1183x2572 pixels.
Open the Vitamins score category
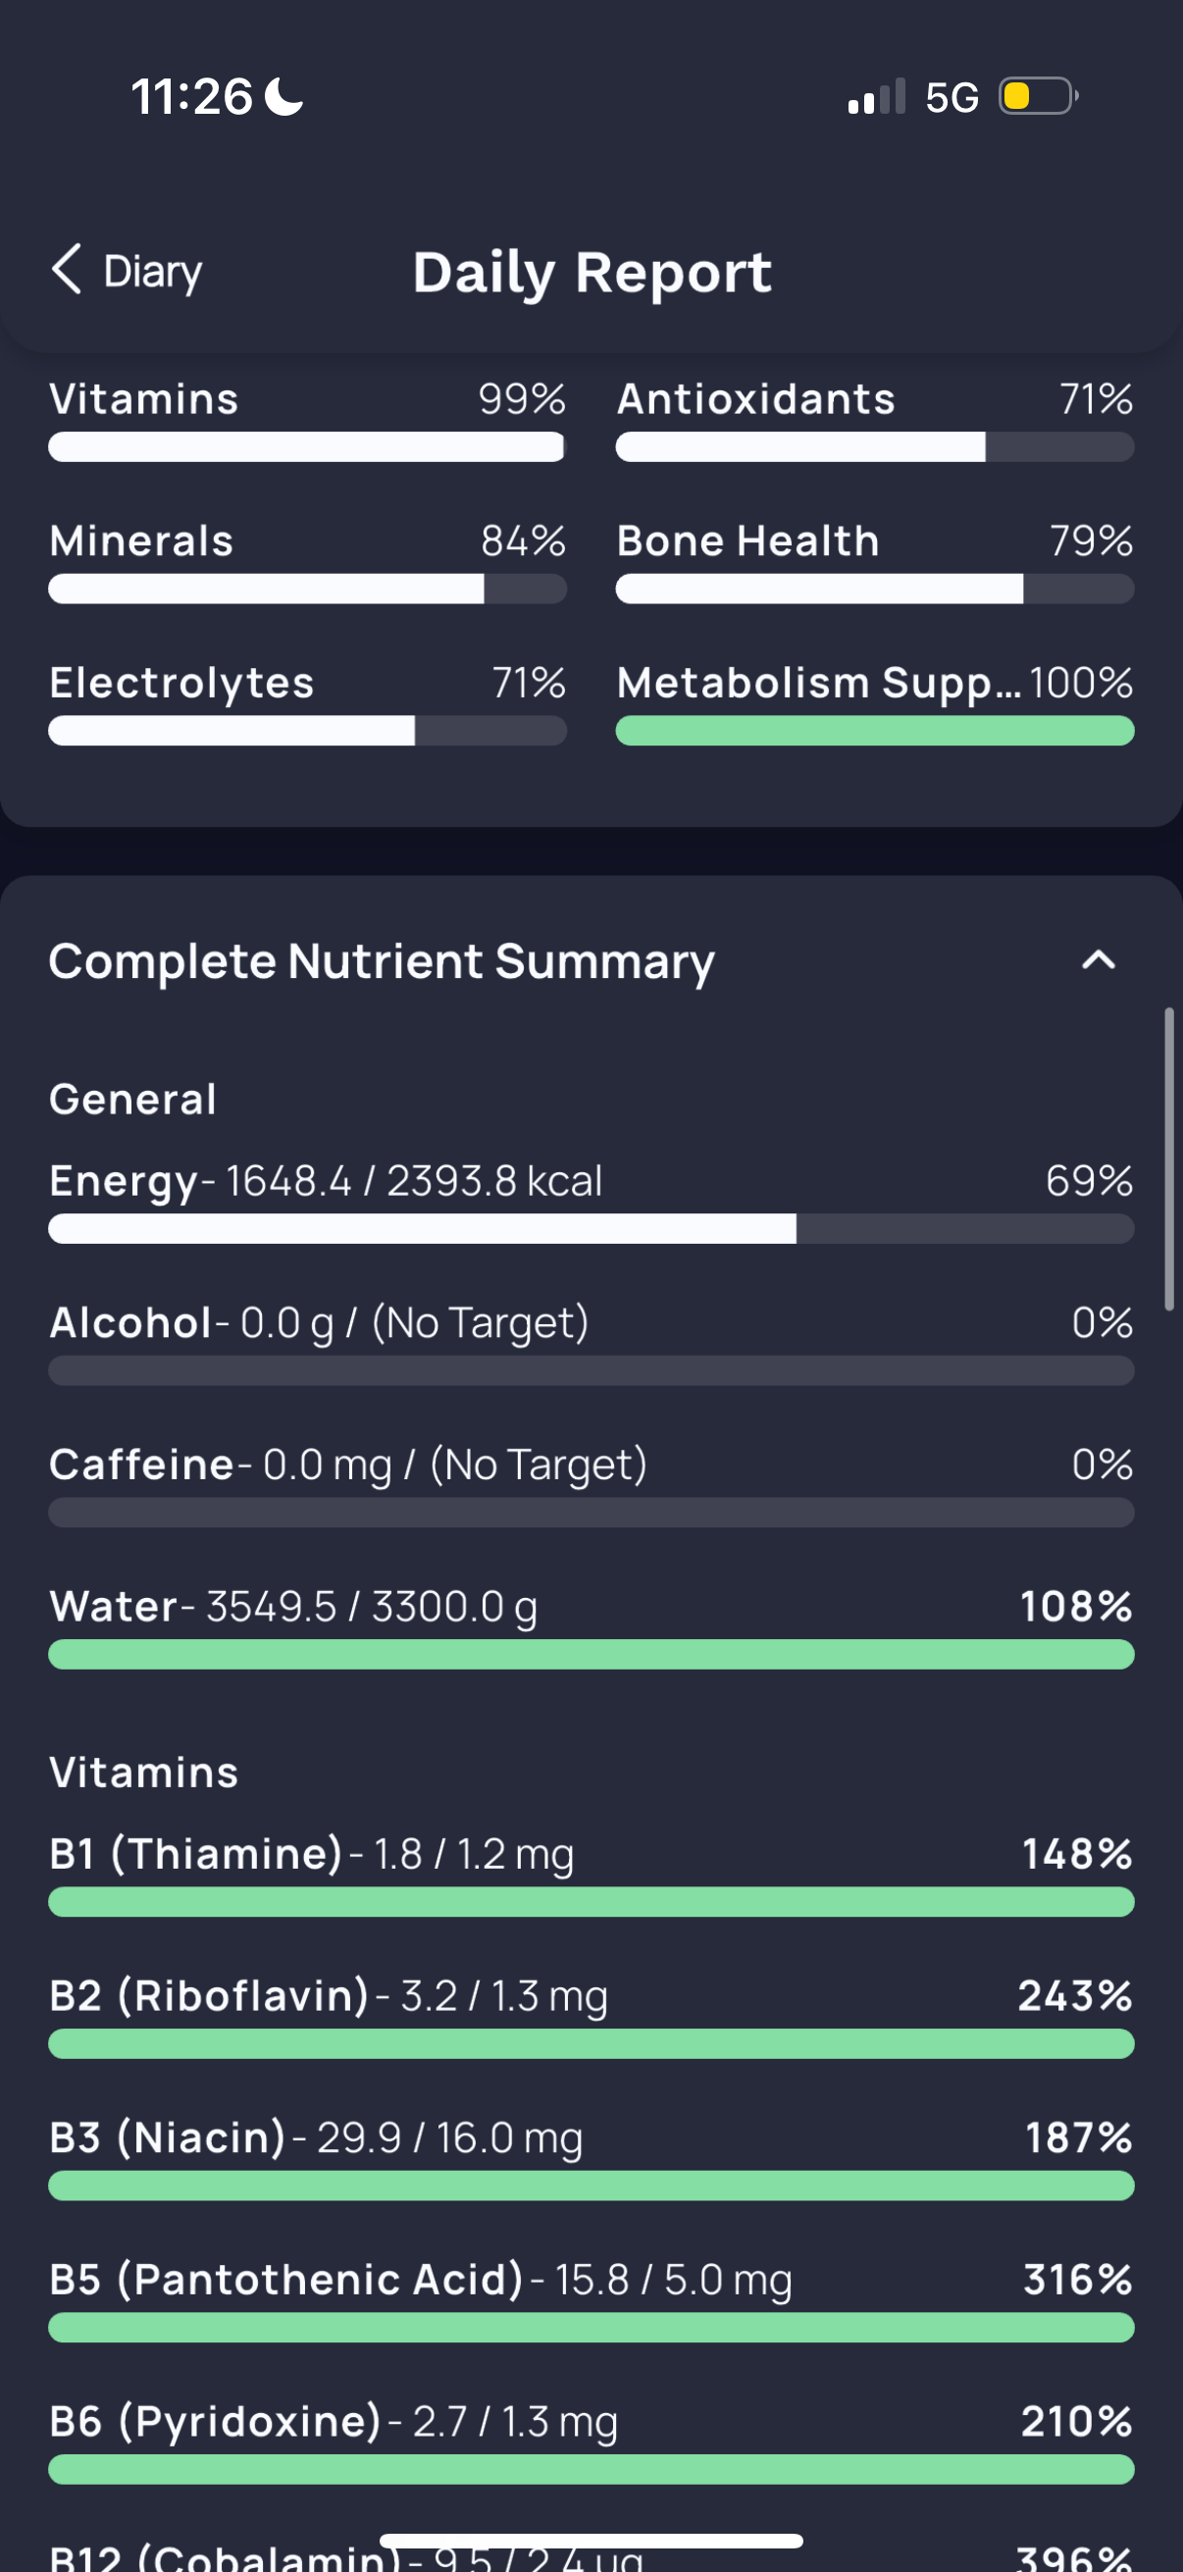pos(307,420)
